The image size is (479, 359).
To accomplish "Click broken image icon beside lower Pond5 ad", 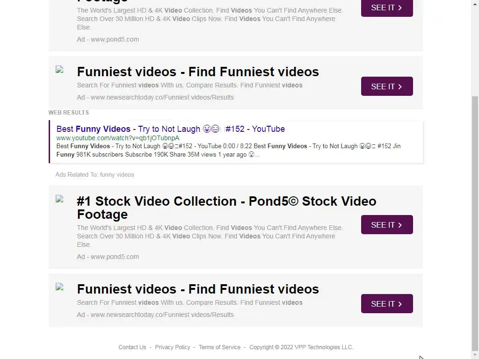I will pyautogui.click(x=59, y=199).
